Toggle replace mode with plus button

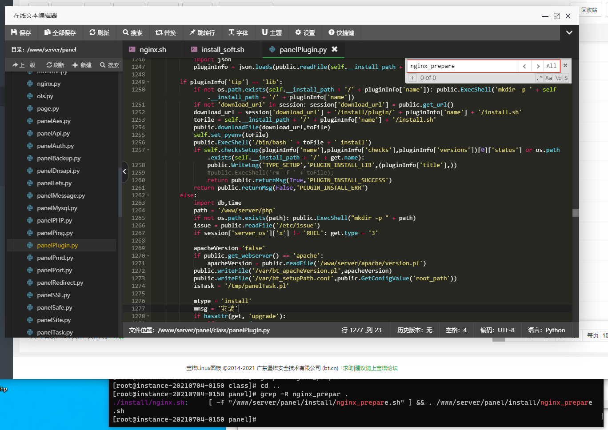coord(412,78)
